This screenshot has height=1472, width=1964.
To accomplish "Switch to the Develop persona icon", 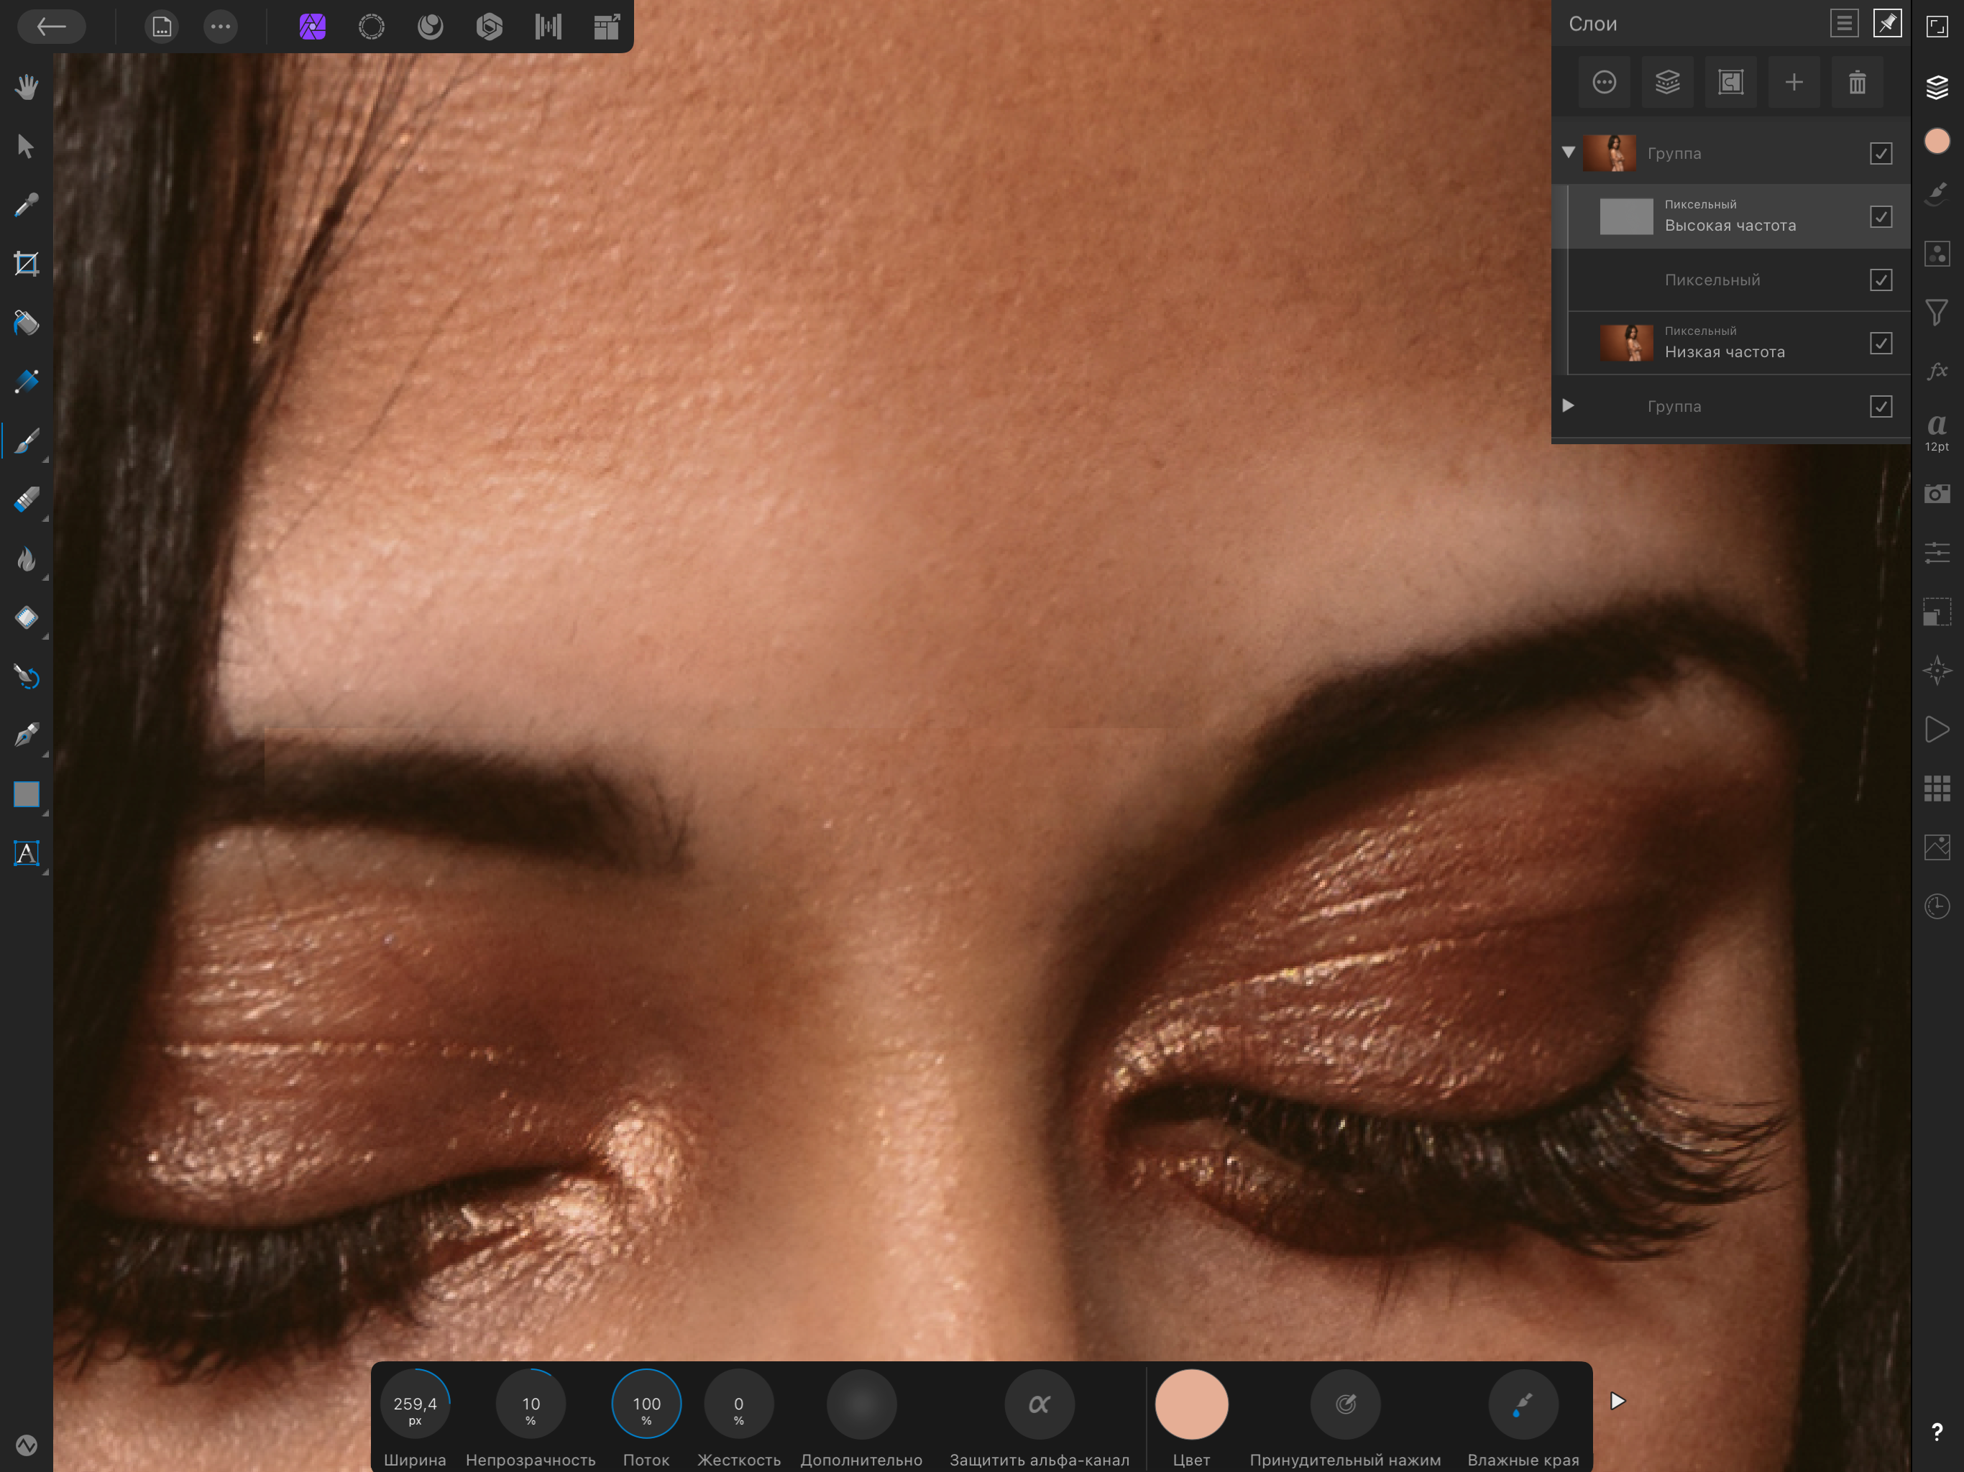I will tap(490, 27).
